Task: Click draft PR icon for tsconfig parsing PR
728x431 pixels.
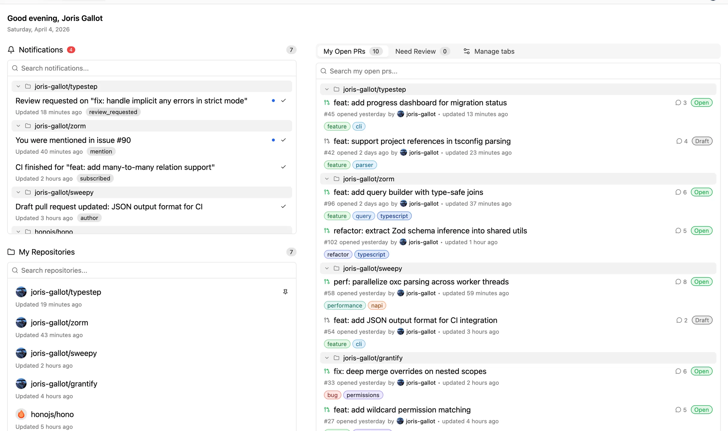Action: pos(327,141)
